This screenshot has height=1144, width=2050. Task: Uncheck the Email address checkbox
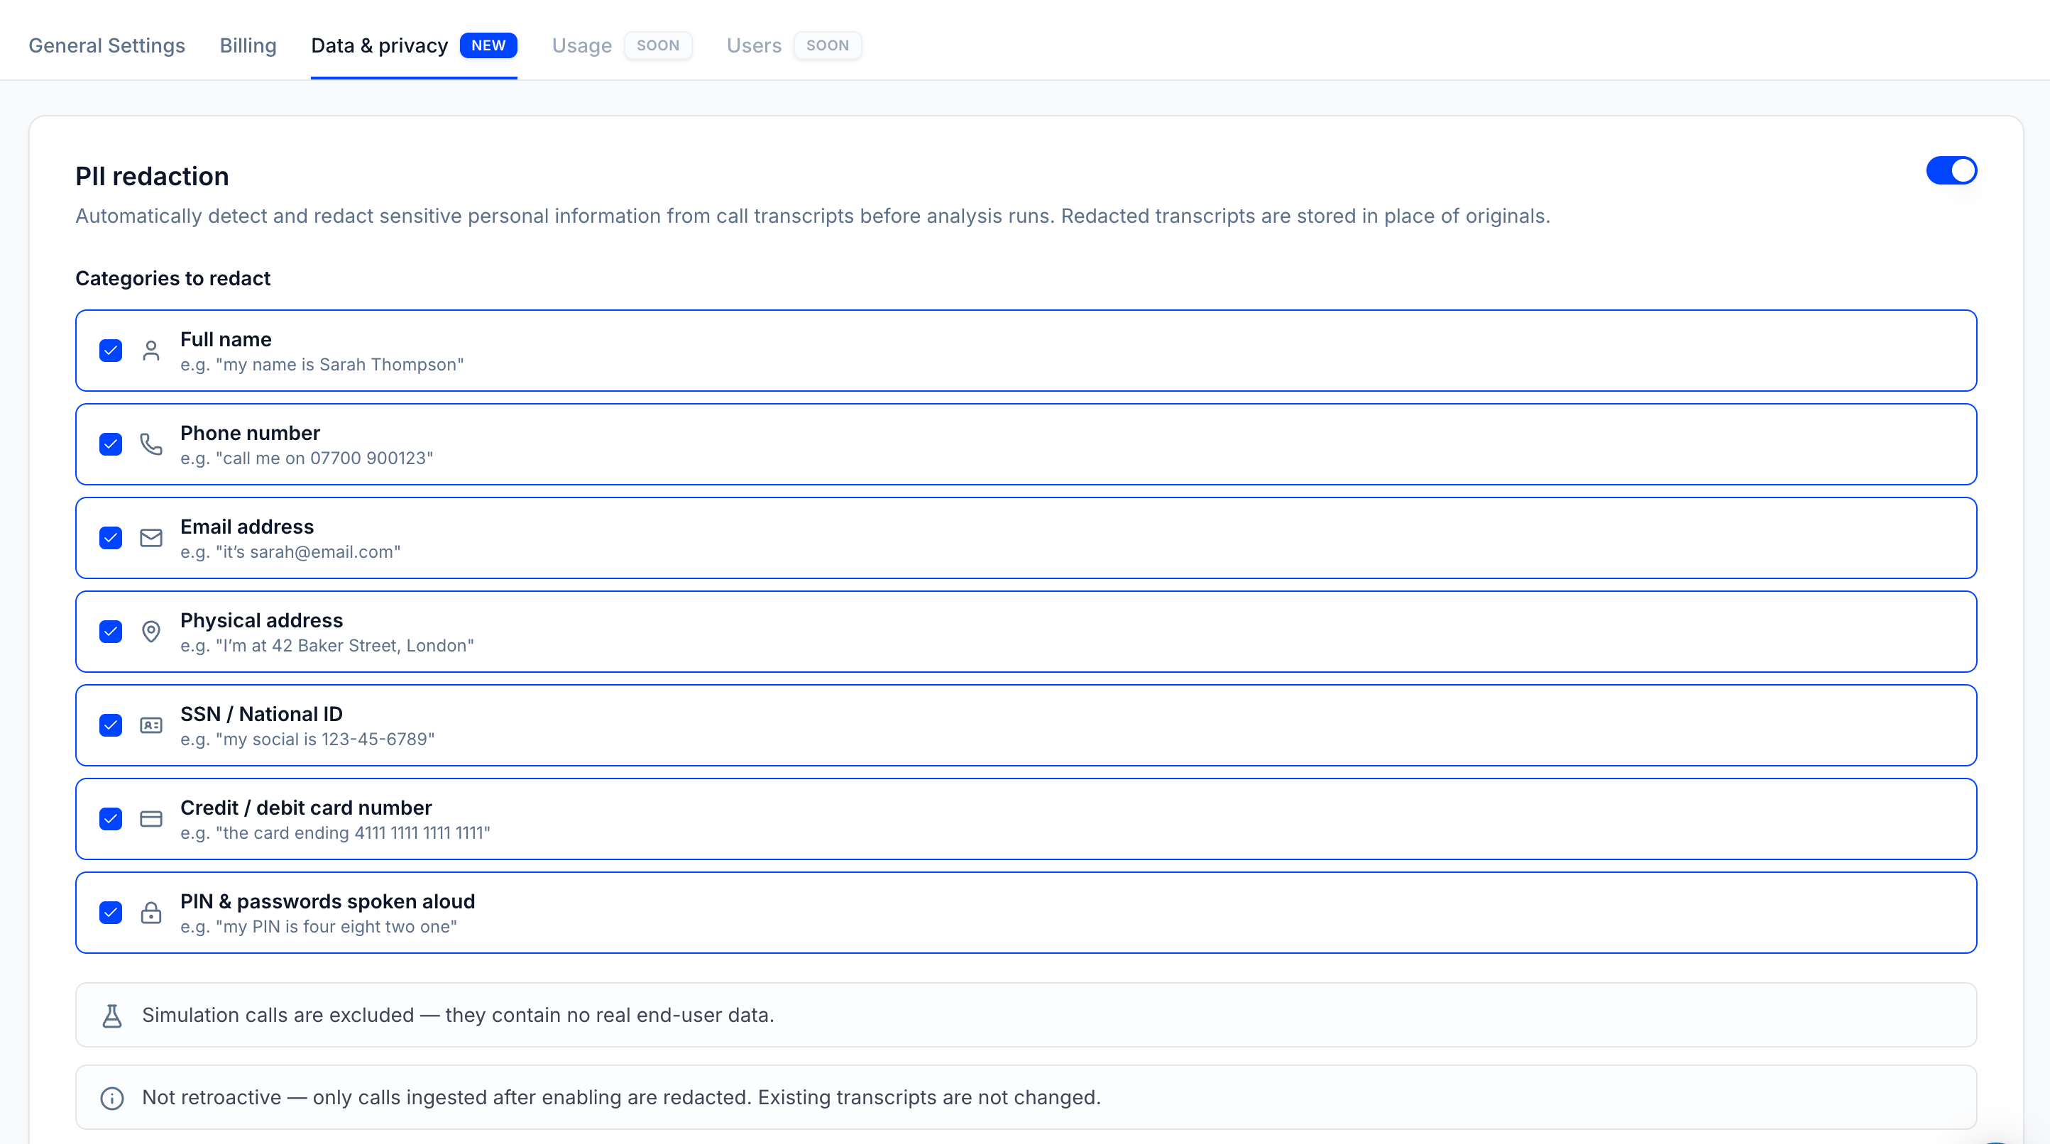[x=111, y=538]
